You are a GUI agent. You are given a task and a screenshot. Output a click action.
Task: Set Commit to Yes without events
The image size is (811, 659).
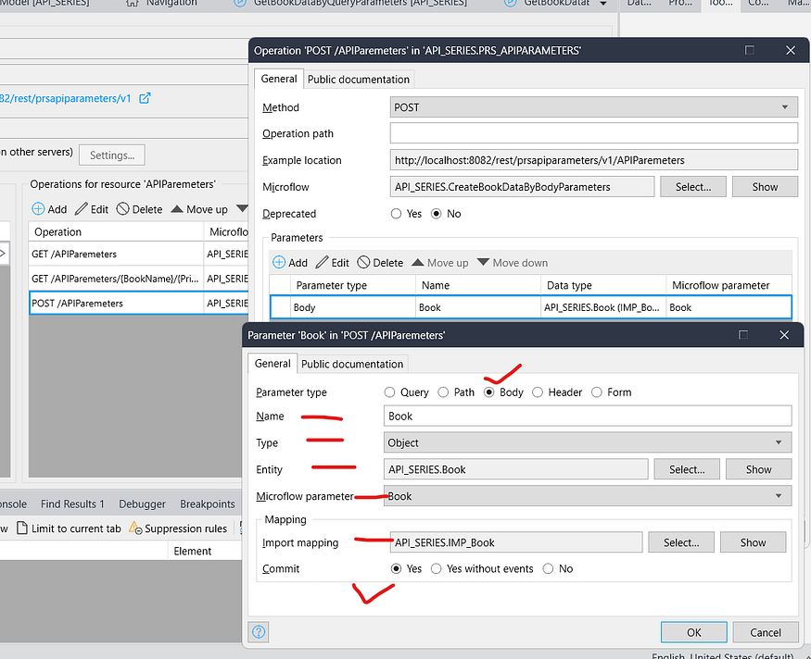coord(437,569)
